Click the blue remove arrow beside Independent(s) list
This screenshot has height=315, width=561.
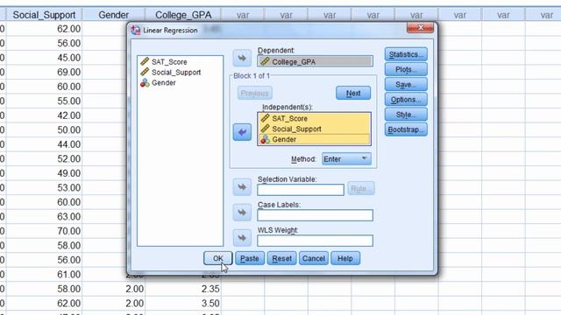(242, 132)
